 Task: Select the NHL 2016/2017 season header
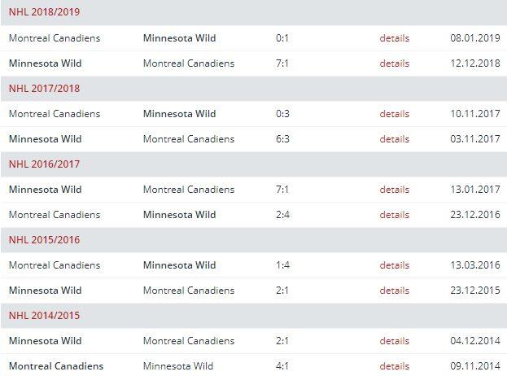point(44,164)
